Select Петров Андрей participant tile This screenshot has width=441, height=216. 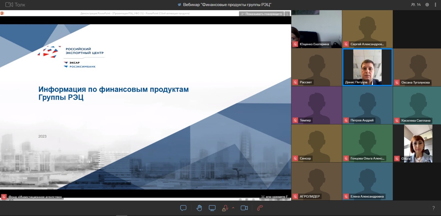(367, 105)
